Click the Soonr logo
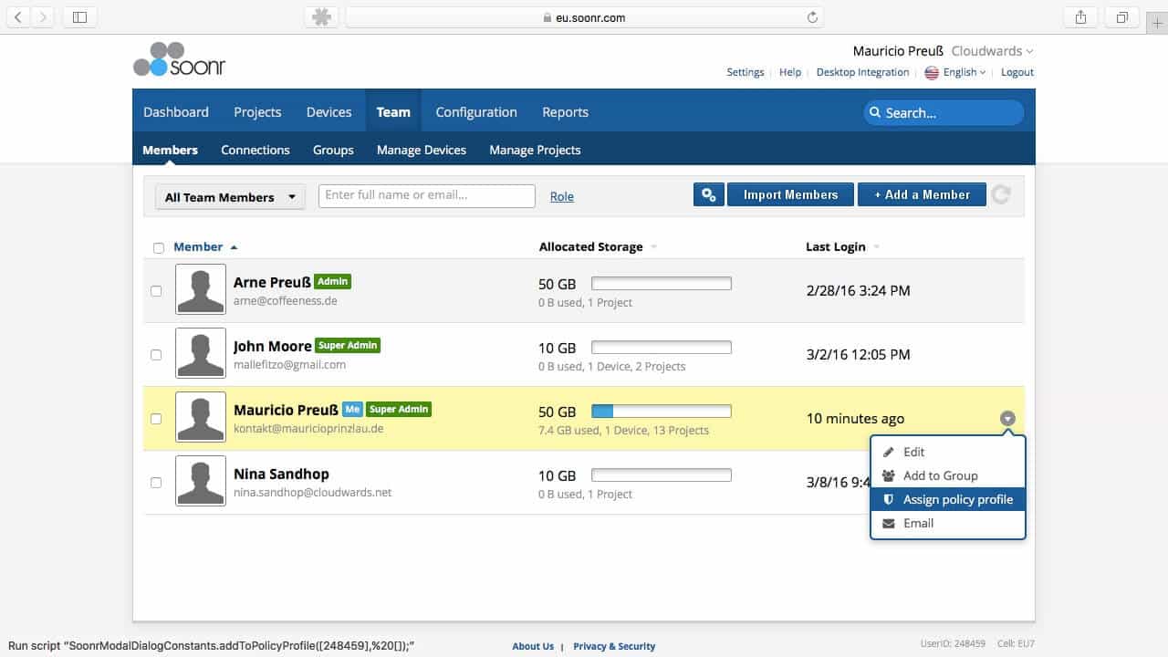 [x=178, y=59]
